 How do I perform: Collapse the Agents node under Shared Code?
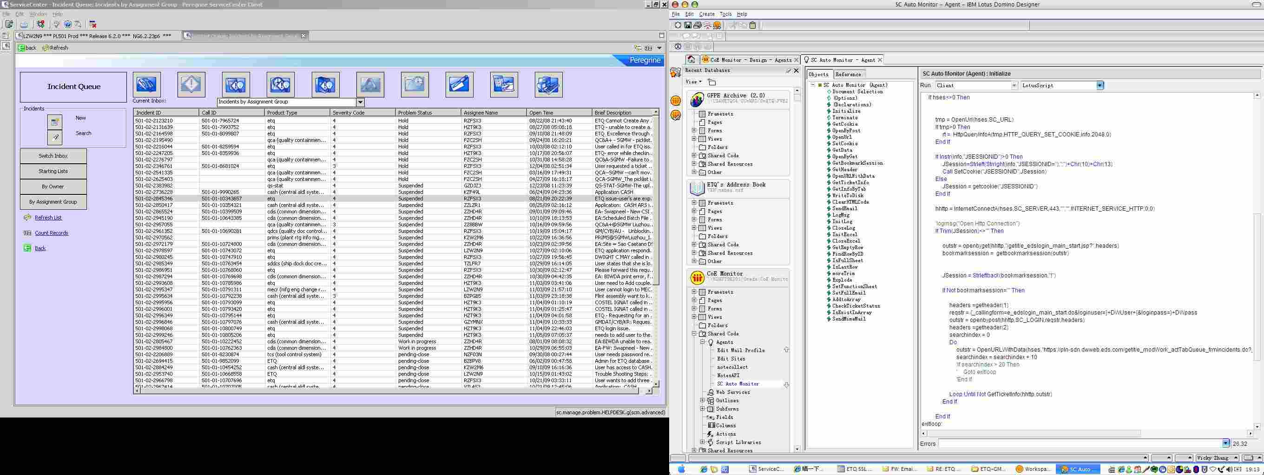coord(703,342)
